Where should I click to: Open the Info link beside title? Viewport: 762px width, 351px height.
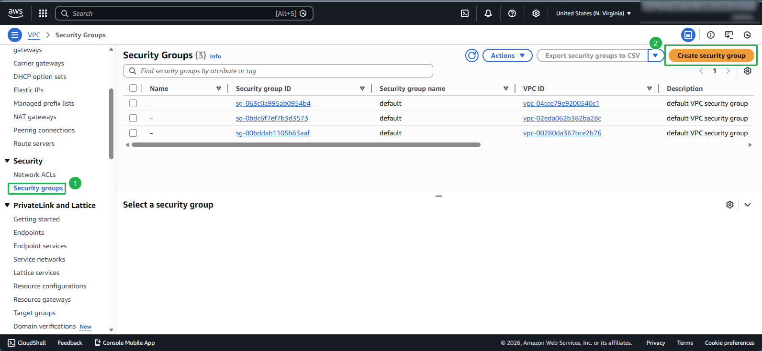pos(215,56)
